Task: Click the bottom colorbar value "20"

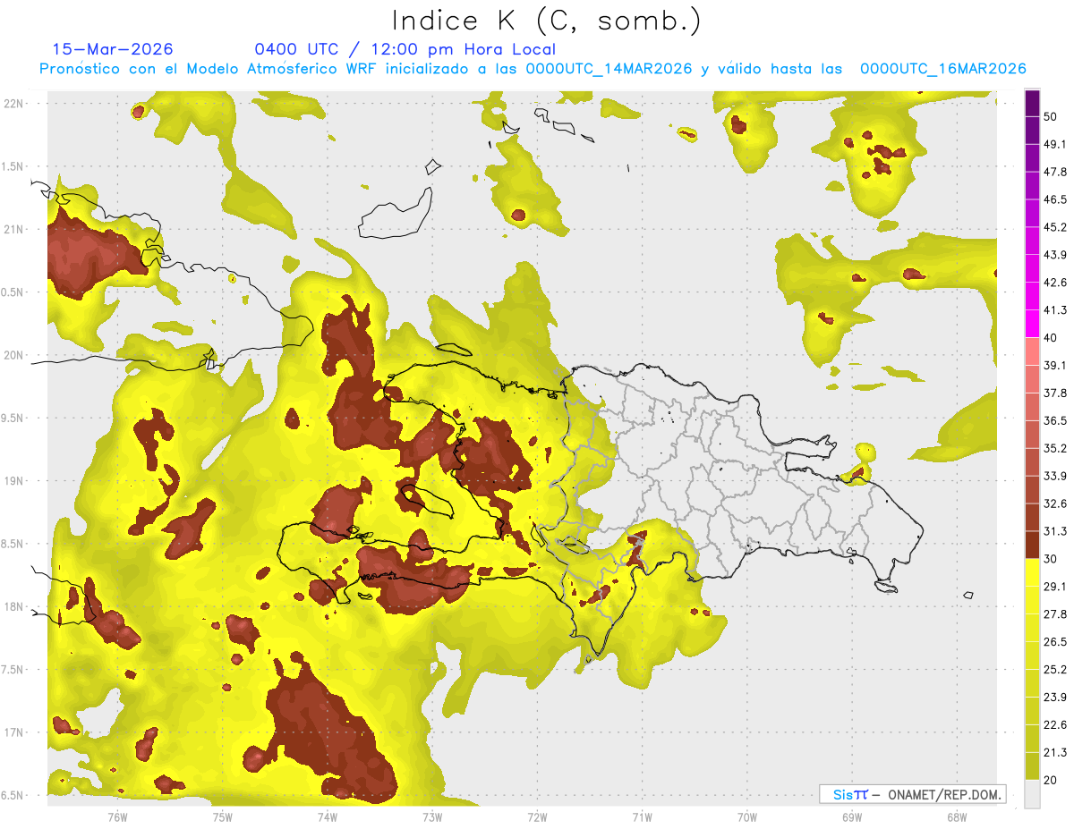Action: click(x=1051, y=780)
